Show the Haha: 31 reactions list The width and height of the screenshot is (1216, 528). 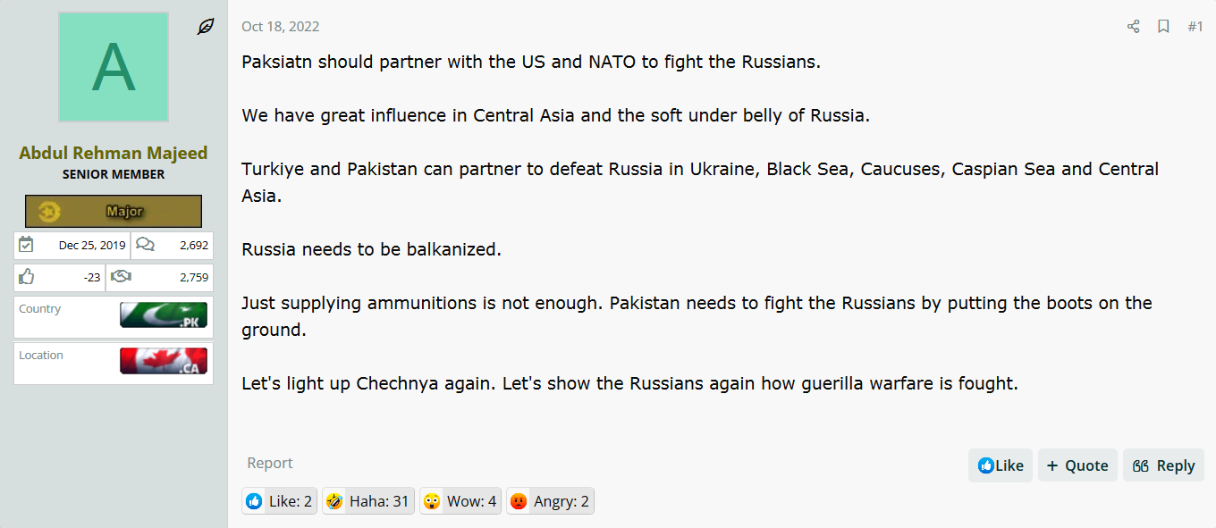[367, 501]
